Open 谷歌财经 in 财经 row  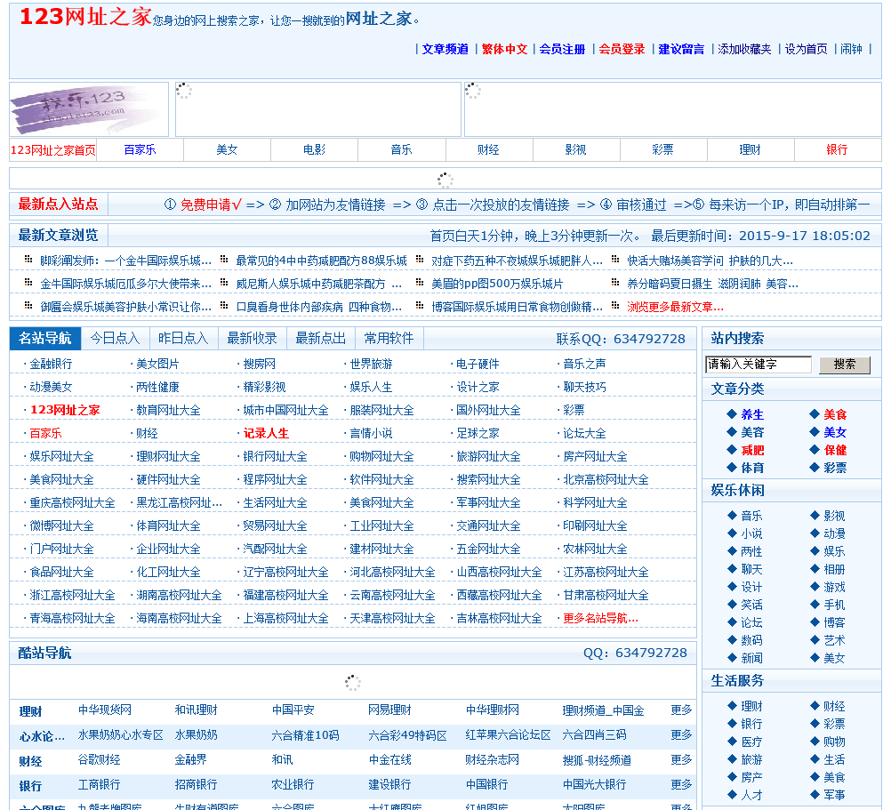click(x=99, y=760)
